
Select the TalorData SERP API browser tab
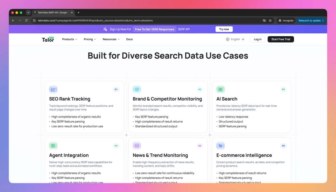53,13
